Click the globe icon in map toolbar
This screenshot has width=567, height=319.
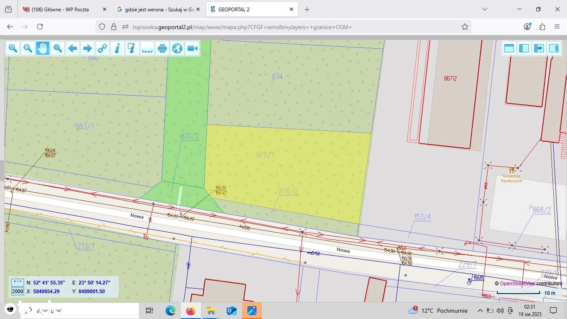(177, 48)
